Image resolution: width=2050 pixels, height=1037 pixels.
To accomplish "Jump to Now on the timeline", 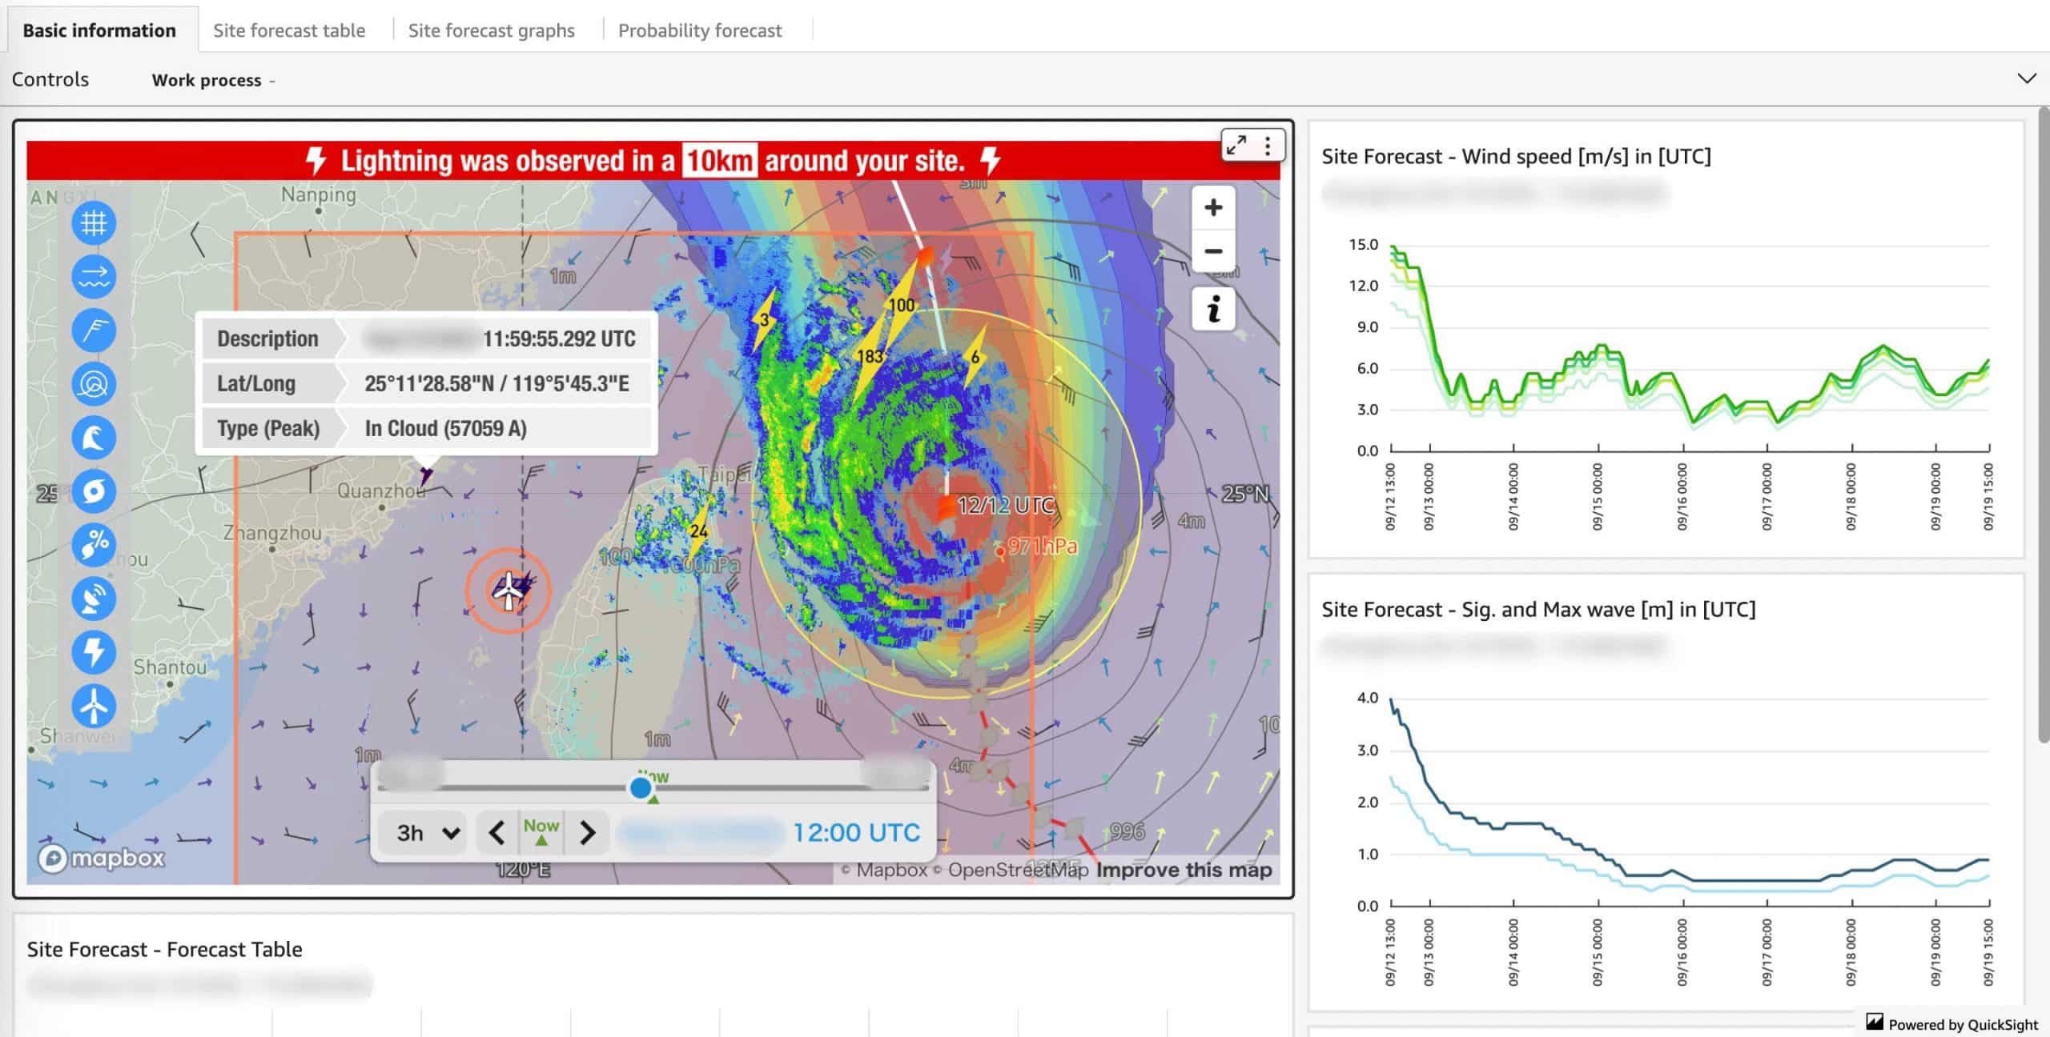I will tap(541, 832).
